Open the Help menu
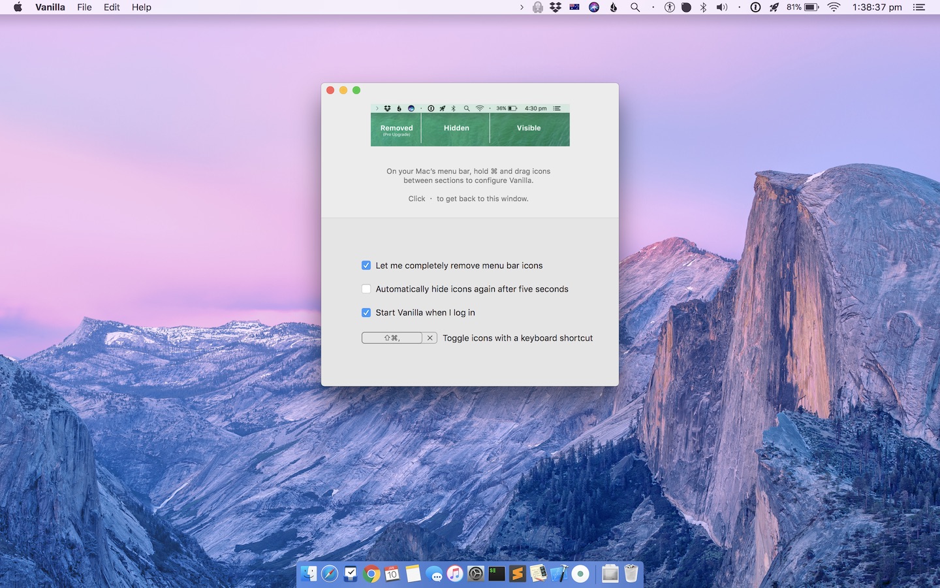Image resolution: width=940 pixels, height=588 pixels. pos(142,7)
